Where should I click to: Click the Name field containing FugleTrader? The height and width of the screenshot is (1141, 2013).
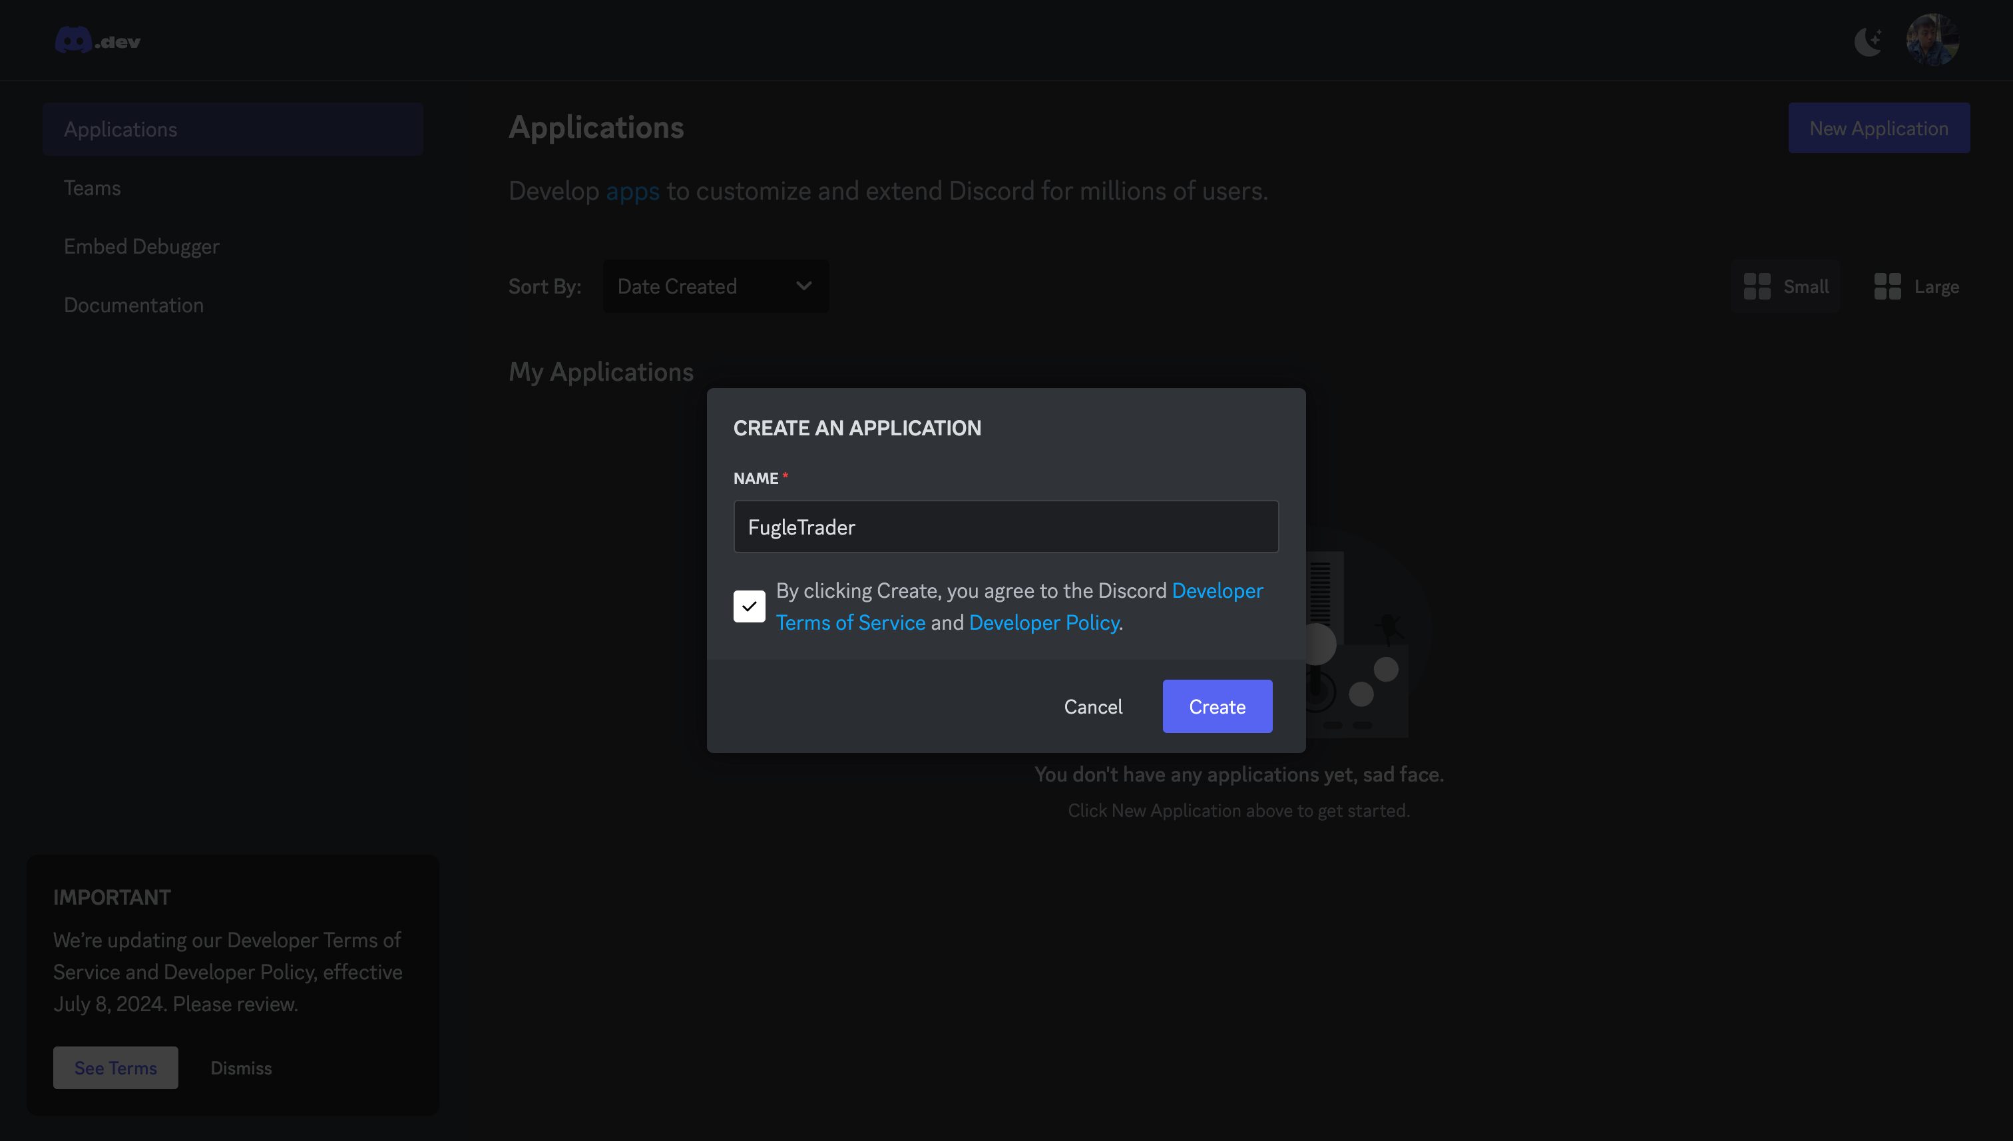pos(1005,527)
